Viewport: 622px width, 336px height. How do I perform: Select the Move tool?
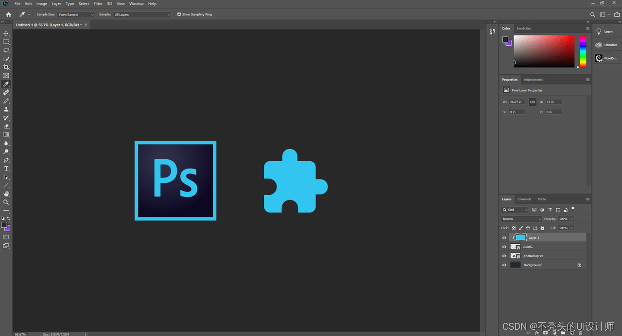tap(6, 34)
